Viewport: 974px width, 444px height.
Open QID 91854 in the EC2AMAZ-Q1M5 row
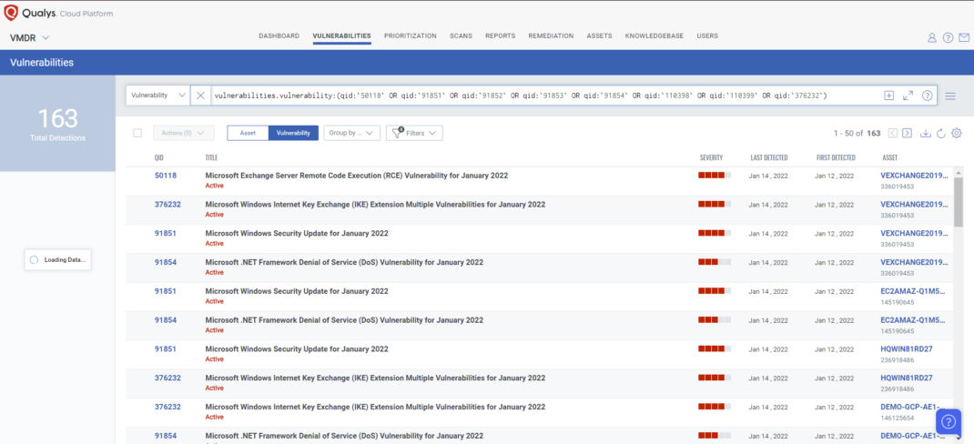(166, 319)
